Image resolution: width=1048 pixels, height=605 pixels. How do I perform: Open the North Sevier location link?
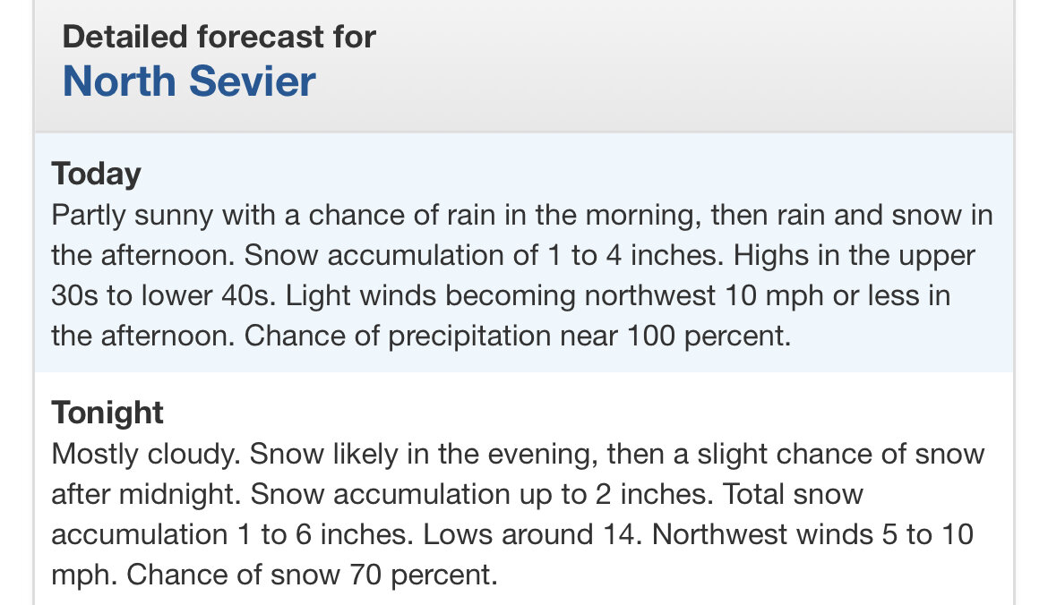point(189,81)
